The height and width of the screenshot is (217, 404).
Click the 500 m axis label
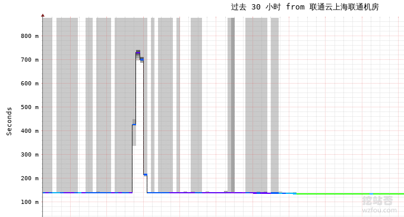pyautogui.click(x=30, y=107)
